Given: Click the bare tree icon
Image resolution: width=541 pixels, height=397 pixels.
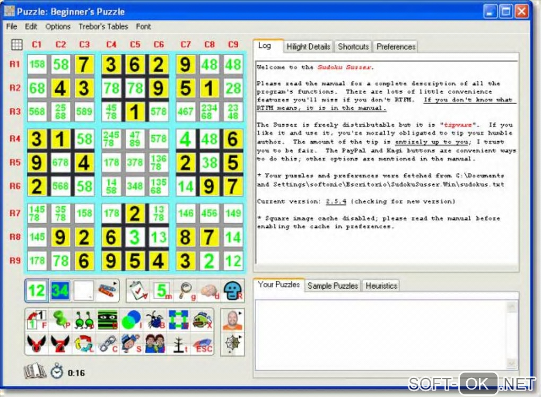Looking at the screenshot, I should 179,343.
